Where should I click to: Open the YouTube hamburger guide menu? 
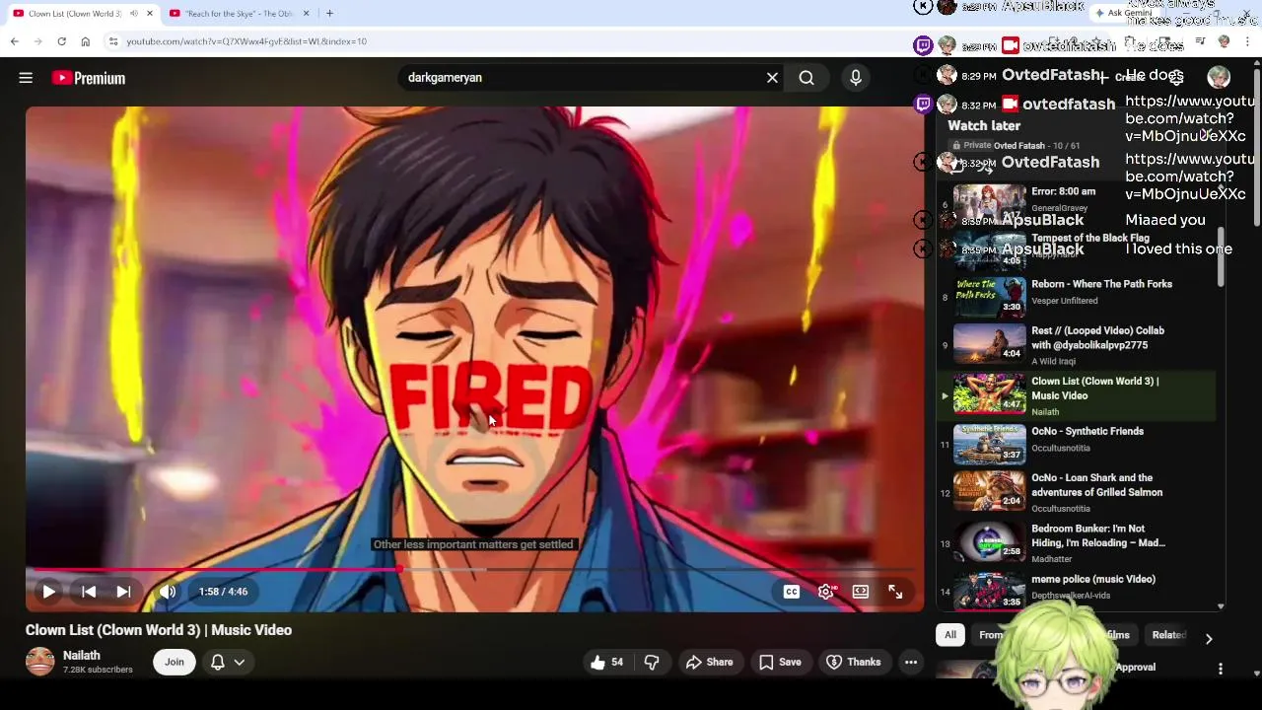pyautogui.click(x=26, y=78)
